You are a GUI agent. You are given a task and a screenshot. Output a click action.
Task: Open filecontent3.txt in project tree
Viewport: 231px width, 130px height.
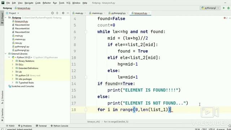coord(22,25)
